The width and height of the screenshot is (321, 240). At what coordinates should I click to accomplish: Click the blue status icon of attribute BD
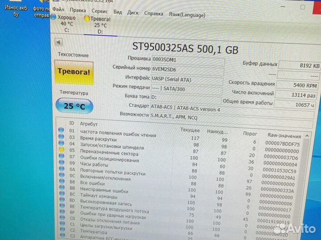(62, 200)
